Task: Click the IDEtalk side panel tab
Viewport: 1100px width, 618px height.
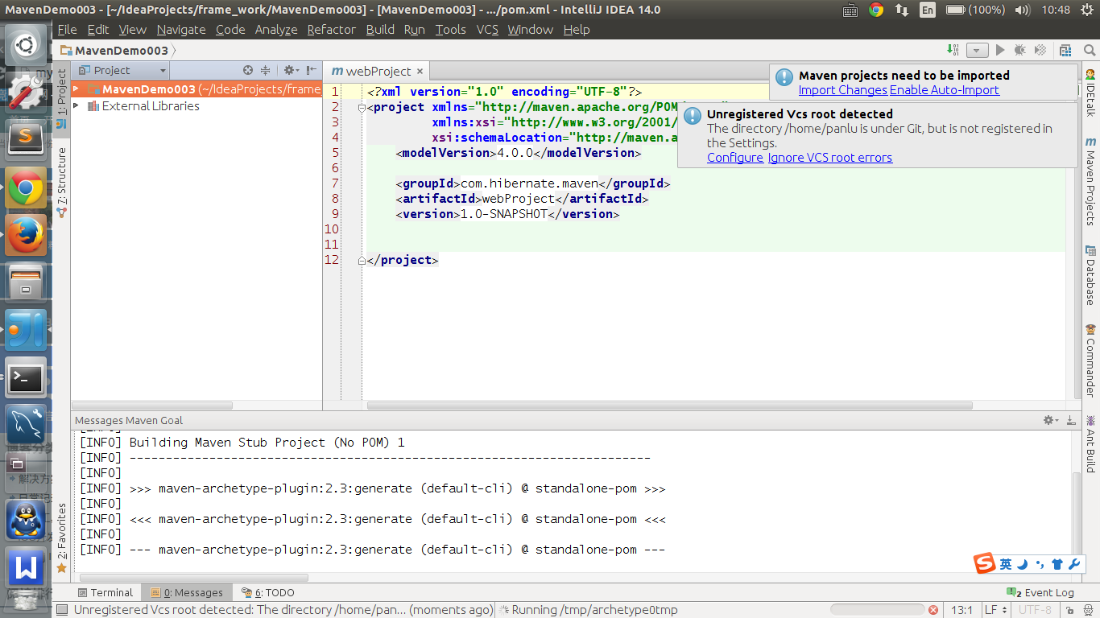Action: 1090,93
